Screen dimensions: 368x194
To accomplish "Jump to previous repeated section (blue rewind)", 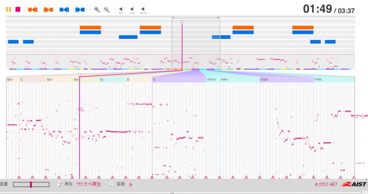I will click(x=64, y=10).
